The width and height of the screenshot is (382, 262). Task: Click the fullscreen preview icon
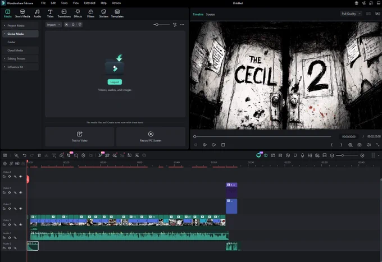[x=378, y=145]
